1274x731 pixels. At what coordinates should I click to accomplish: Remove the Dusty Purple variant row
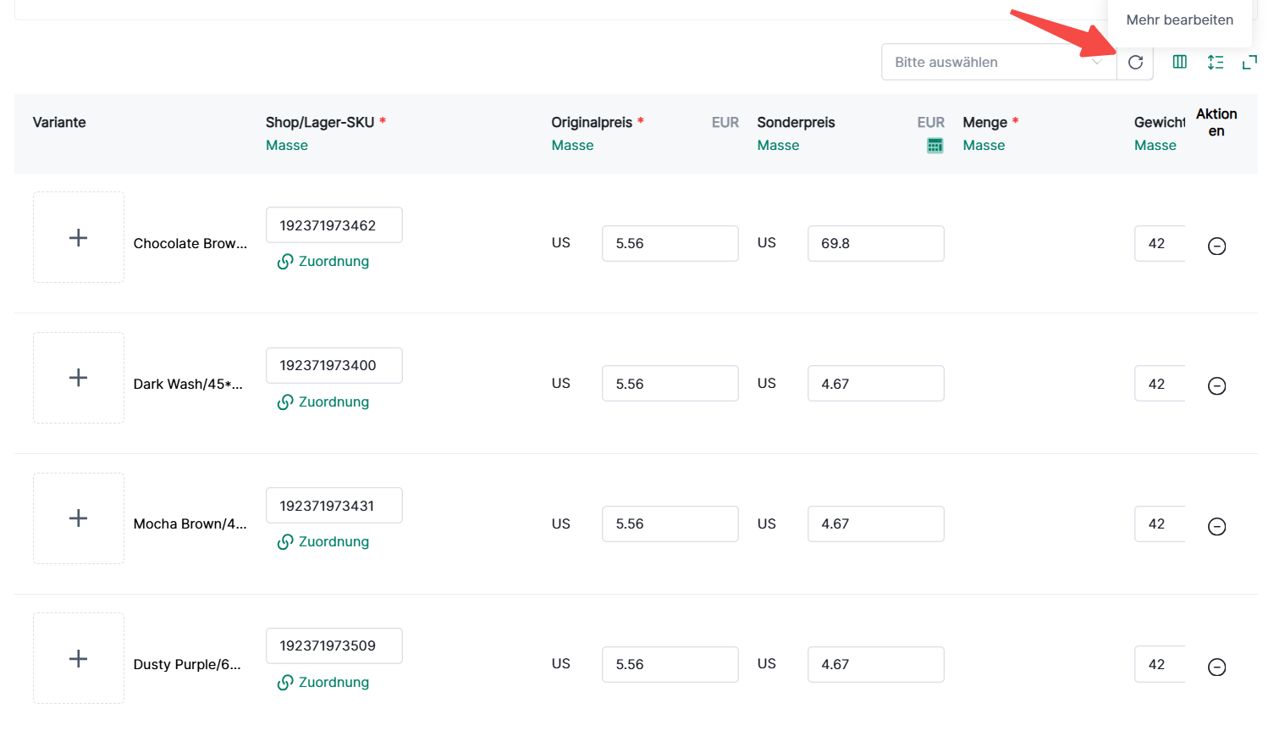(x=1216, y=667)
